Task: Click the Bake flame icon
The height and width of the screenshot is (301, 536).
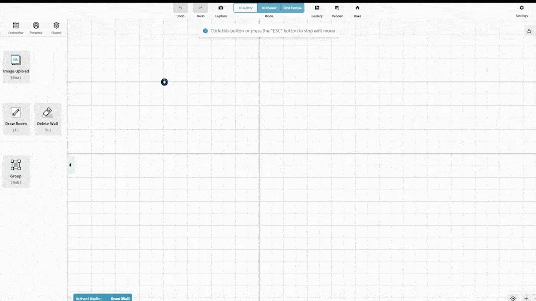Action: 357,8
